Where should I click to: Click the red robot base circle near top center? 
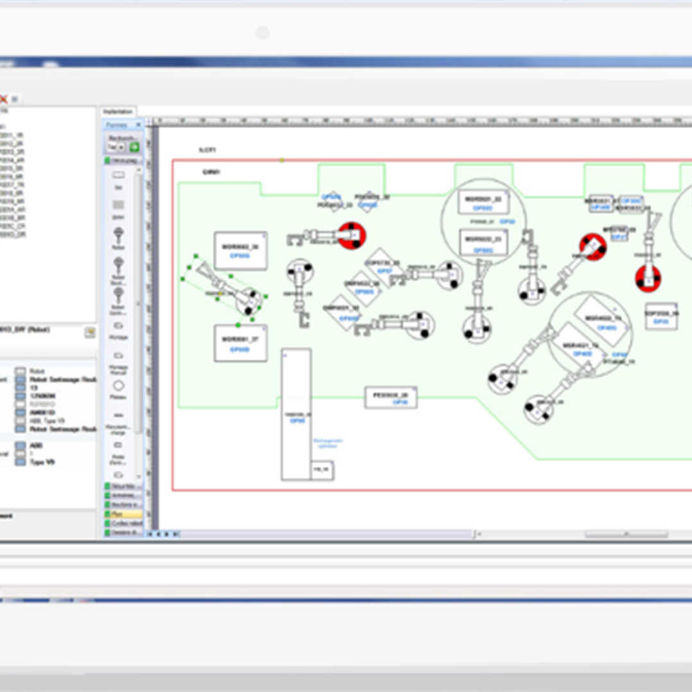pyautogui.click(x=352, y=235)
